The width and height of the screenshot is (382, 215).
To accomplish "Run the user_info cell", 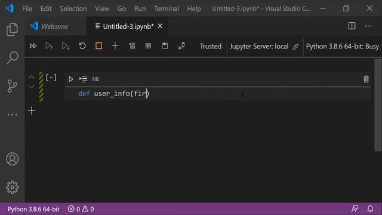I will tap(70, 79).
